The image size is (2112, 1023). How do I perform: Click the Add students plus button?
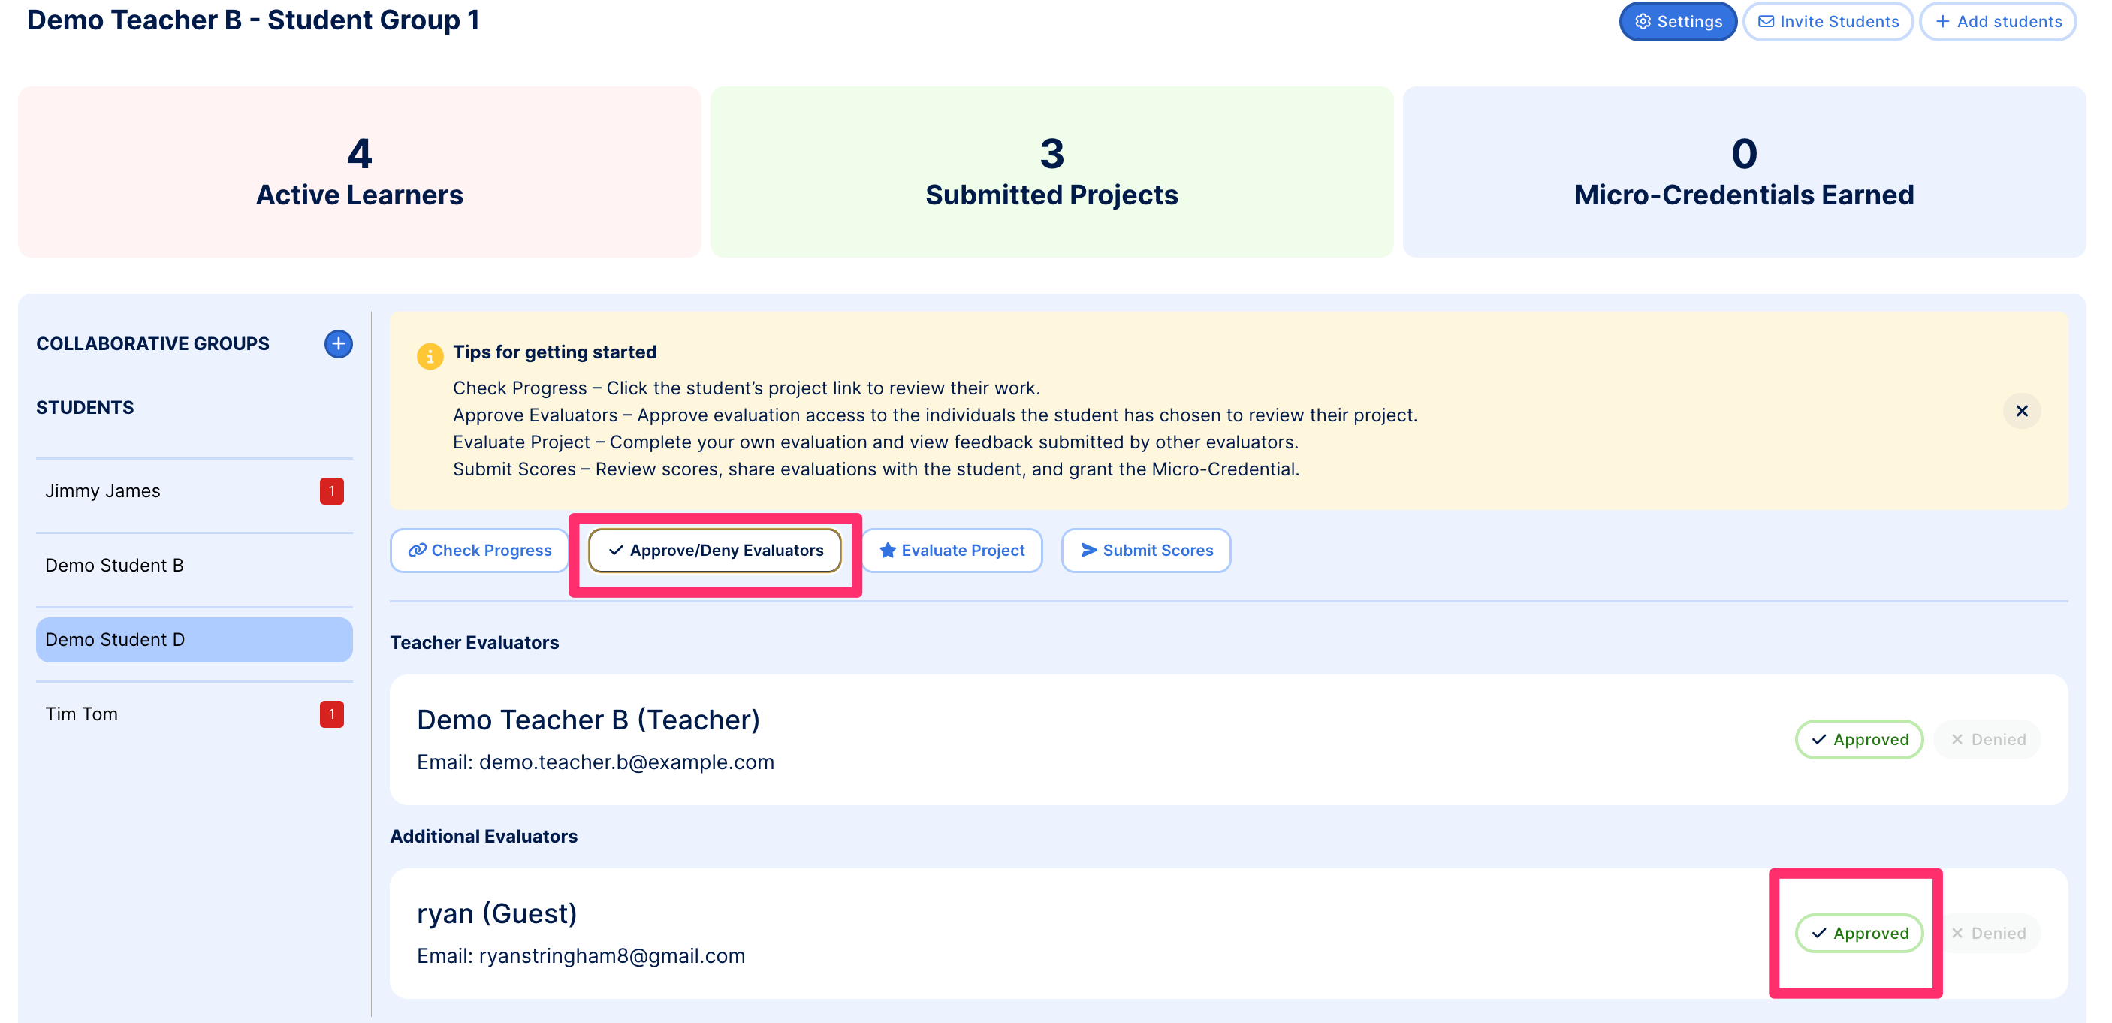(1997, 21)
